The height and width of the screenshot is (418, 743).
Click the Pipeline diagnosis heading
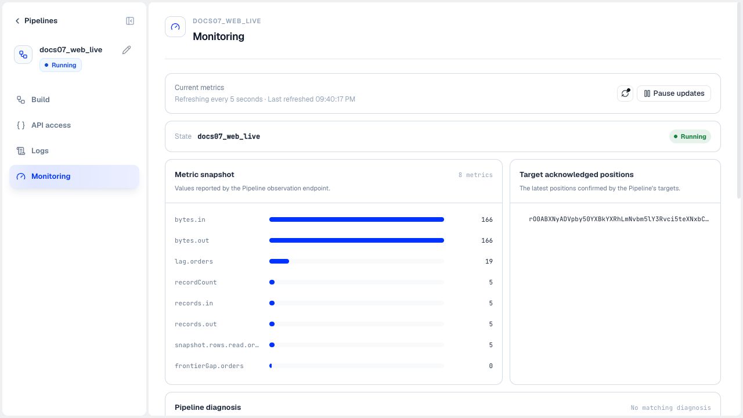click(208, 407)
